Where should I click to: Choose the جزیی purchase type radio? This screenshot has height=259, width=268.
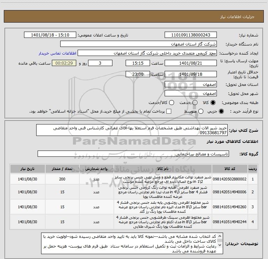point(221,111)
